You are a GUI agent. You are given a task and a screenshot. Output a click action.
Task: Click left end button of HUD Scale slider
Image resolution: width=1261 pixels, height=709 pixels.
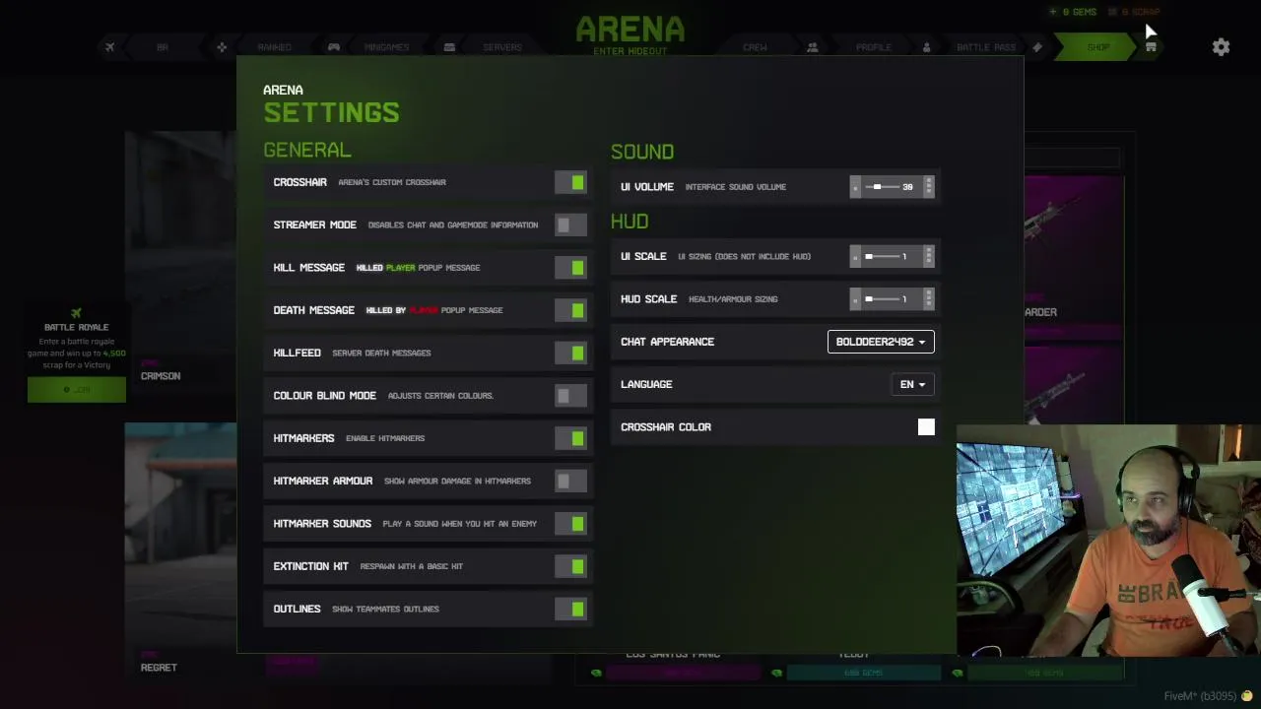pos(855,299)
